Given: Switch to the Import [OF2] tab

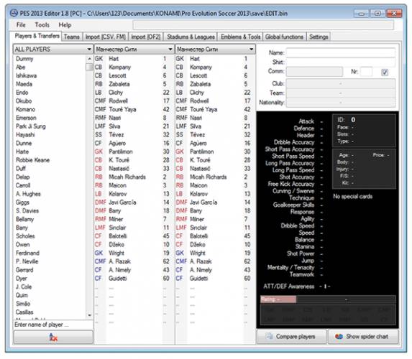Looking at the screenshot, I should tap(146, 37).
